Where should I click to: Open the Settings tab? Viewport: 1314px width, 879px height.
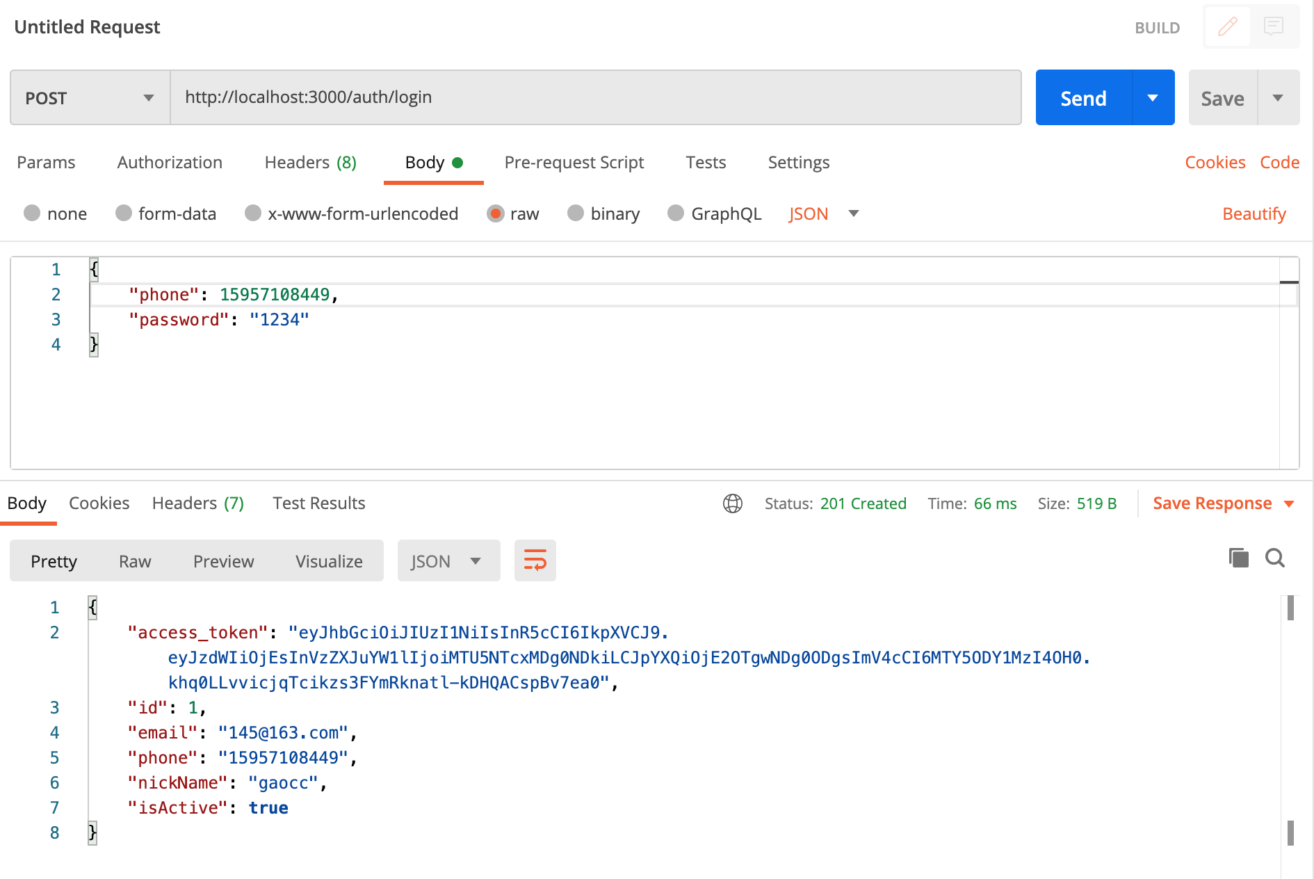(x=799, y=162)
